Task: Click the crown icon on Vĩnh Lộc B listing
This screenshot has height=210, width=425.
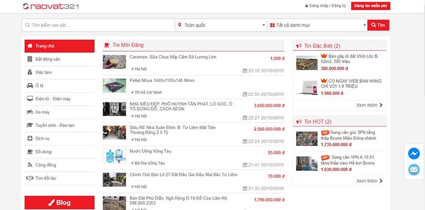Action: (x=324, y=56)
